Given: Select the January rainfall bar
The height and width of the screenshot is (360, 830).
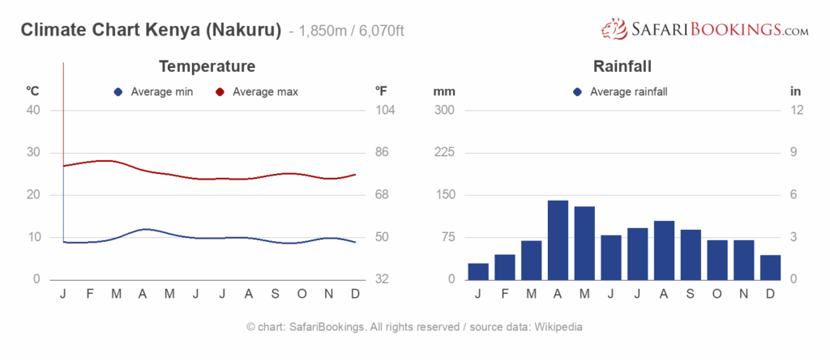Looking at the screenshot, I should (x=478, y=272).
